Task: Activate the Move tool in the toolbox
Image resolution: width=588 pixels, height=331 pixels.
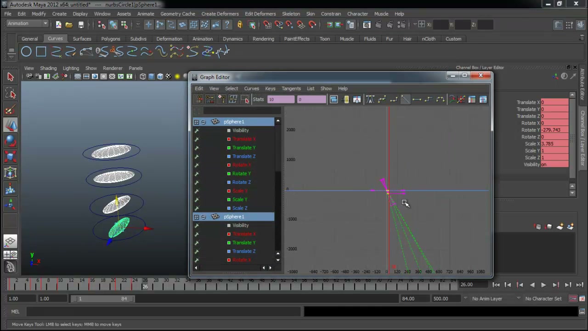Action: tap(11, 125)
